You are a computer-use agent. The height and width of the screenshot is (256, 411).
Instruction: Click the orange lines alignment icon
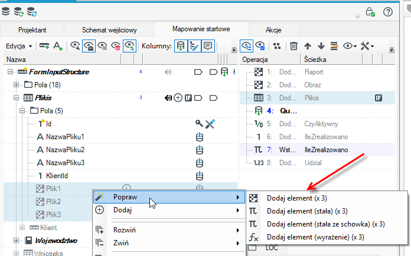click(334, 46)
